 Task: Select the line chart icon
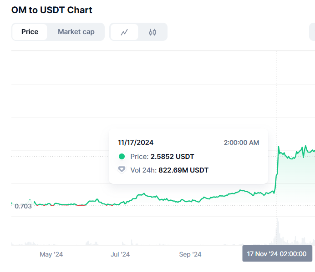[x=124, y=32]
